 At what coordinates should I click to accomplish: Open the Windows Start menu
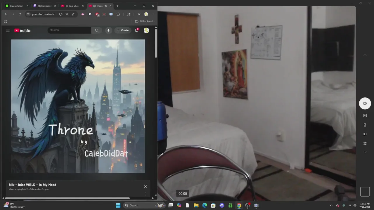(x=118, y=205)
